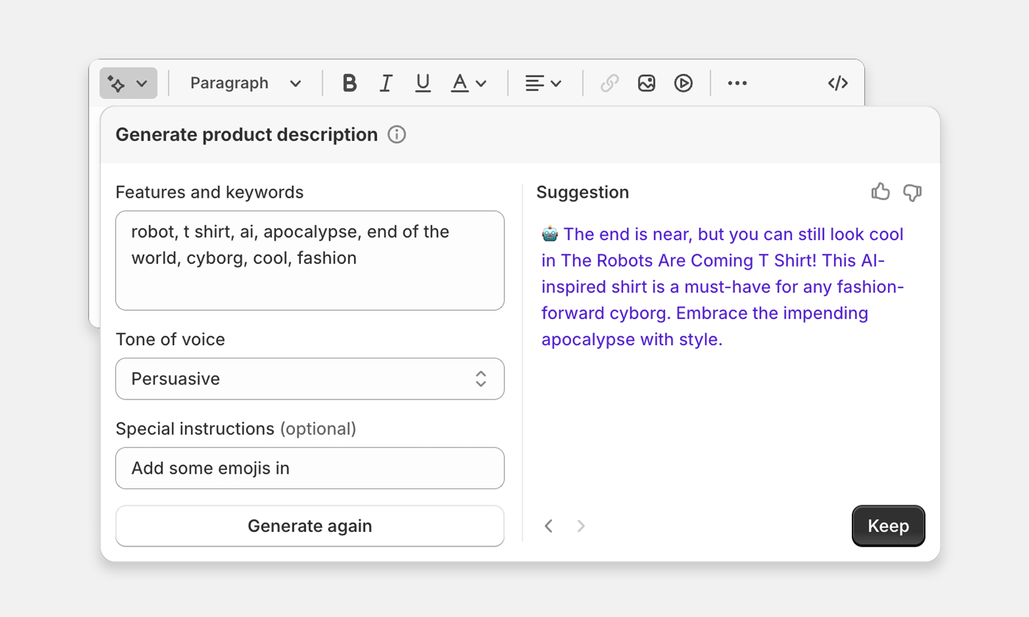
Task: Open the Tone of voice dropdown
Action: tap(310, 379)
